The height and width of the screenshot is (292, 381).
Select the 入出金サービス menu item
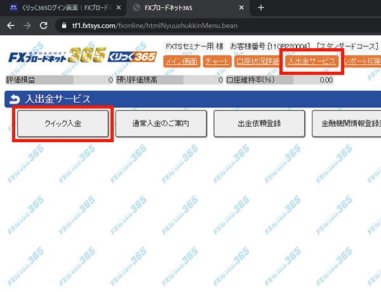[311, 62]
